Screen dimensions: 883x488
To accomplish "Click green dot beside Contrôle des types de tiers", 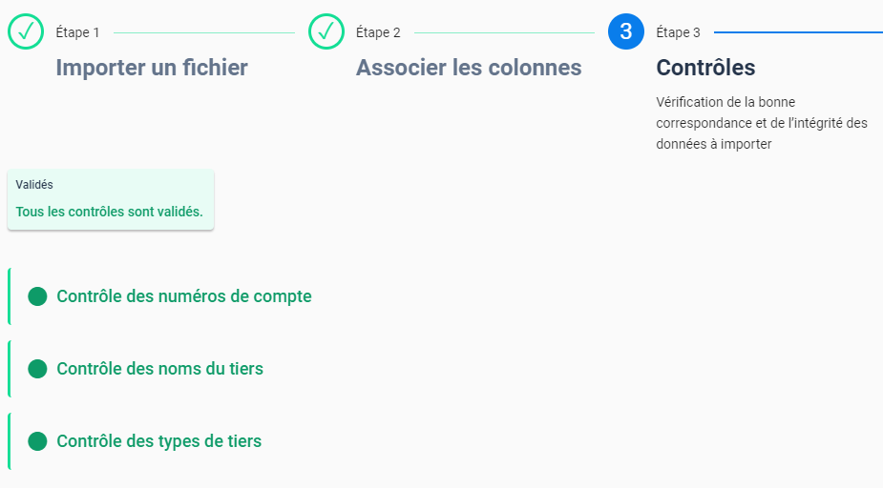I will click(x=38, y=441).
